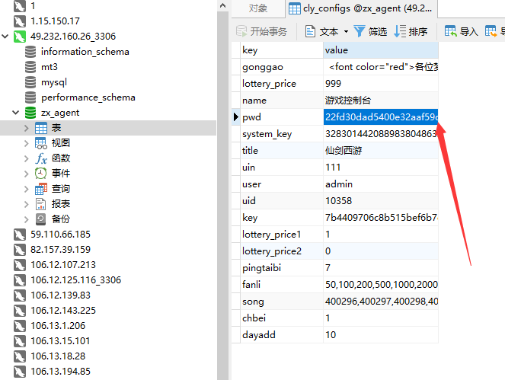The image size is (505, 380).
Task: Switch to the 对象 (Objects) tab
Action: tap(258, 8)
